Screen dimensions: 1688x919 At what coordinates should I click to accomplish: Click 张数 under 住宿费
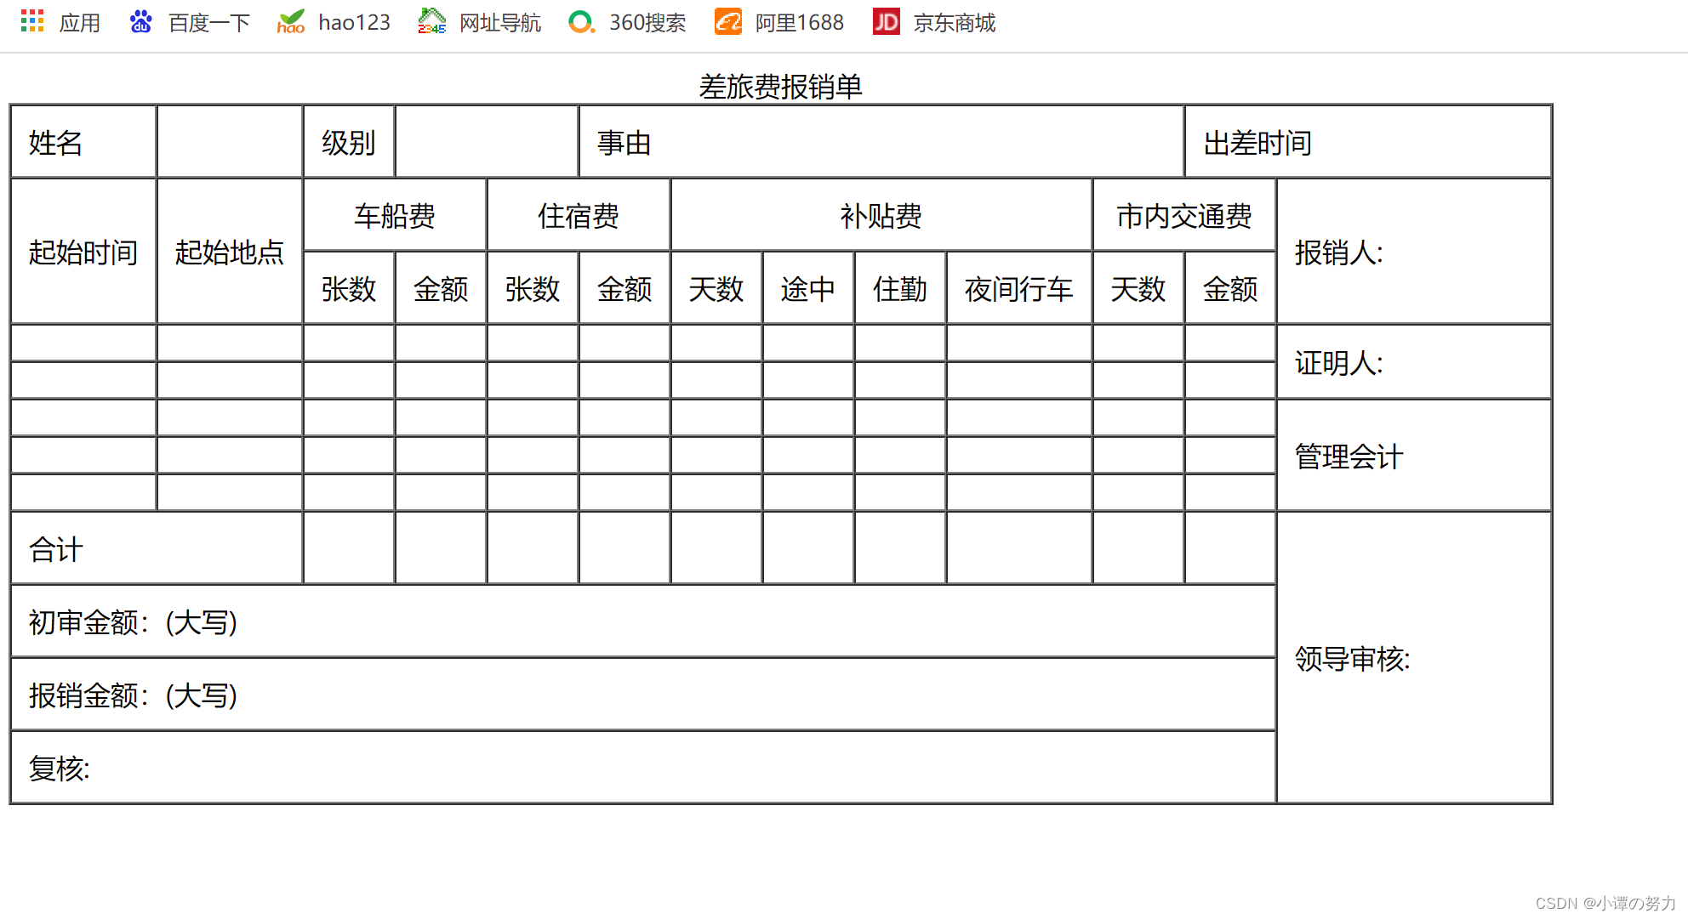click(x=533, y=288)
